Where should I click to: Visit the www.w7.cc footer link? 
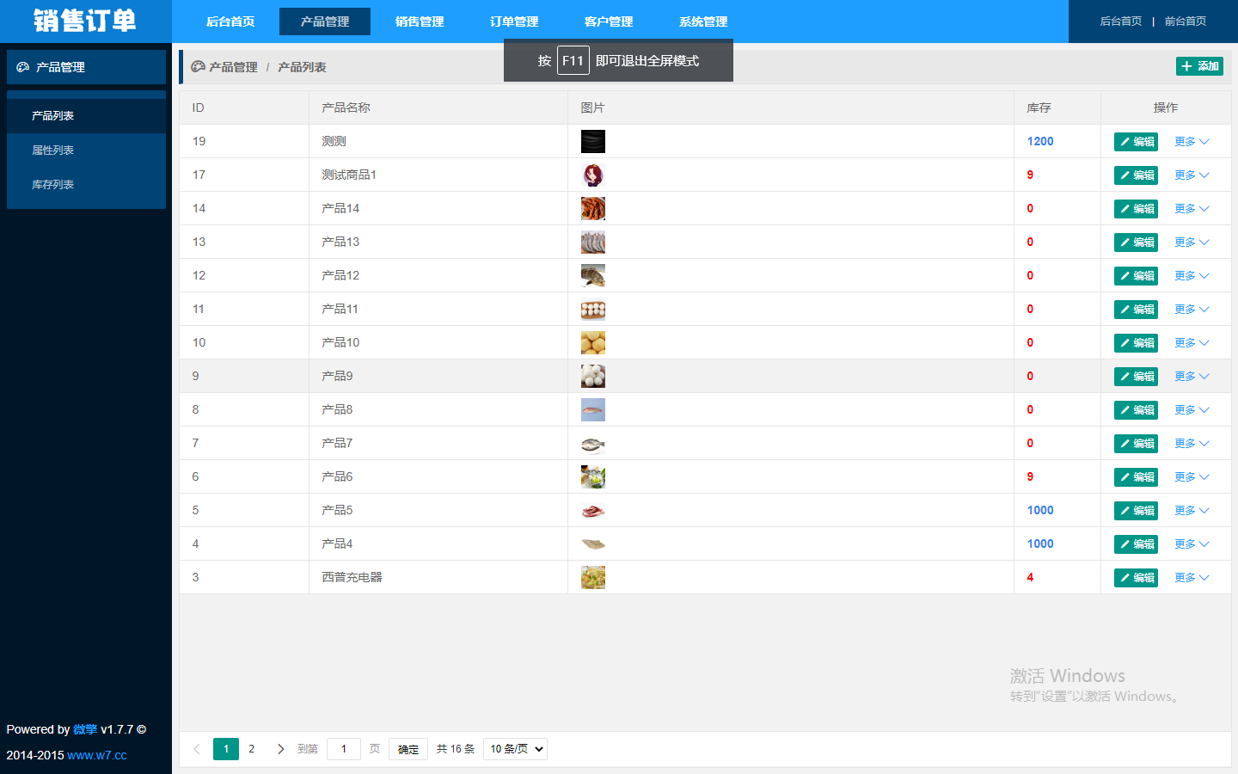tap(96, 755)
